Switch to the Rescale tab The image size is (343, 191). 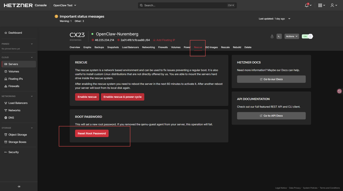pos(225,47)
